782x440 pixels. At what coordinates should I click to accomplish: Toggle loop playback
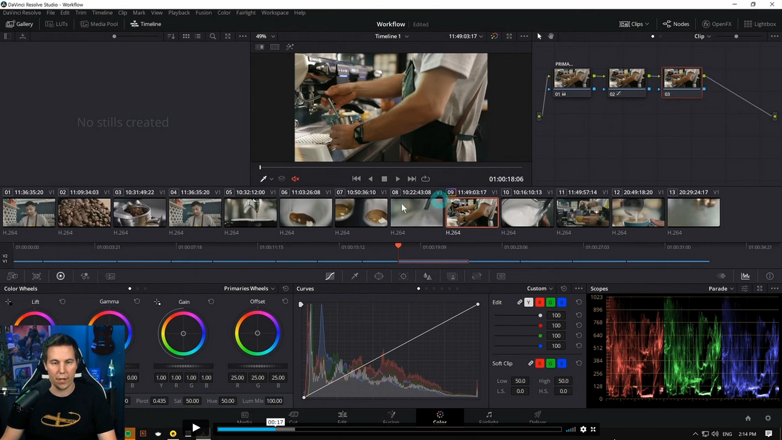click(426, 179)
